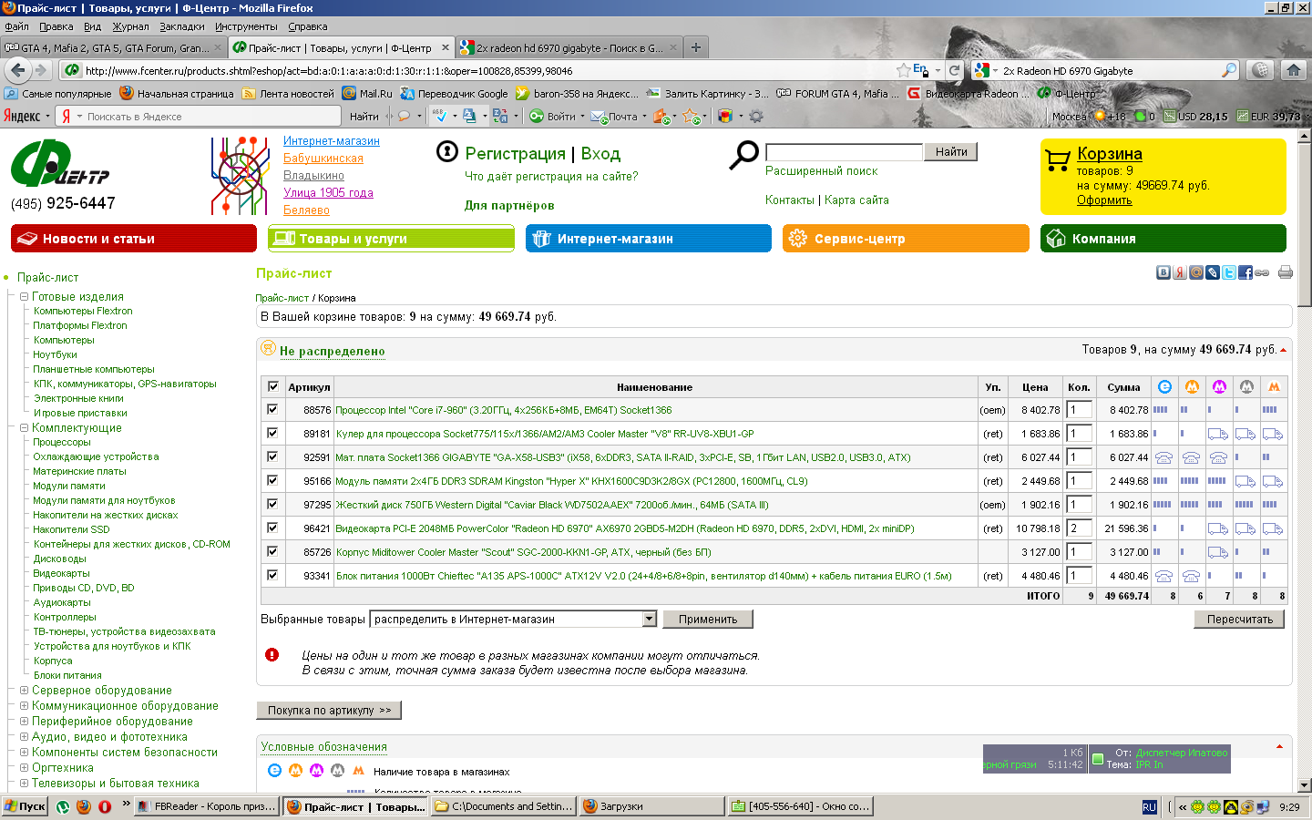The width and height of the screenshot is (1312, 820).
Task: Open the Инструменты menu
Action: [x=246, y=26]
